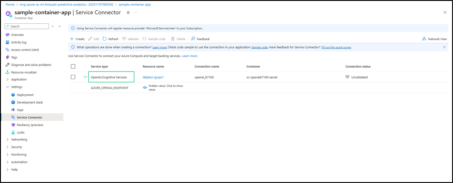Open Access control (IAM) page

point(25,50)
